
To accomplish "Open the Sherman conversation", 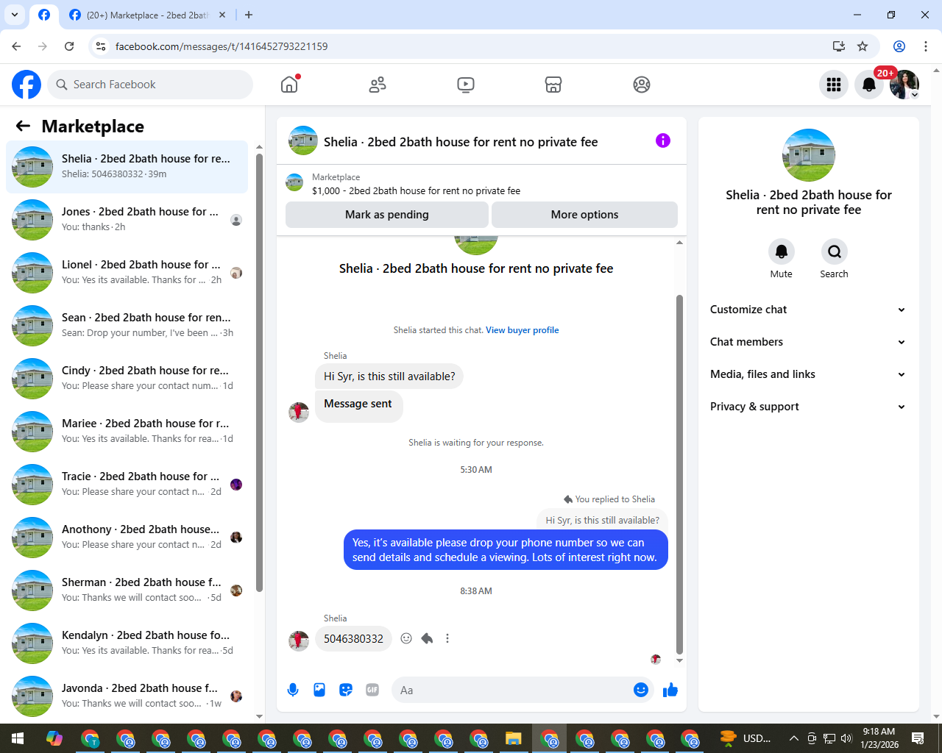I will coord(127,590).
